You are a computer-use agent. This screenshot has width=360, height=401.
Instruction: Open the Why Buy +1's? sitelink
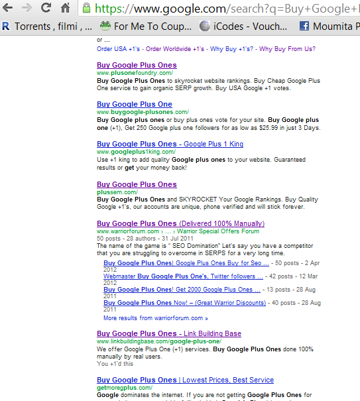click(231, 49)
